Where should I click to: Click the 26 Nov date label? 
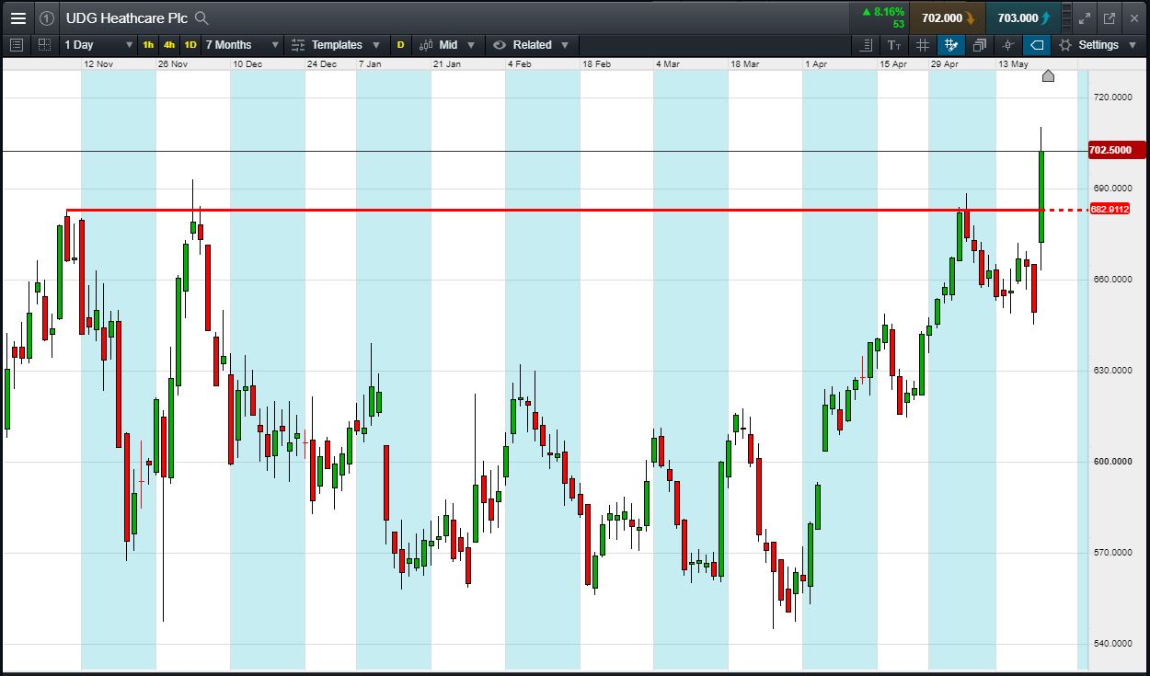click(x=173, y=64)
